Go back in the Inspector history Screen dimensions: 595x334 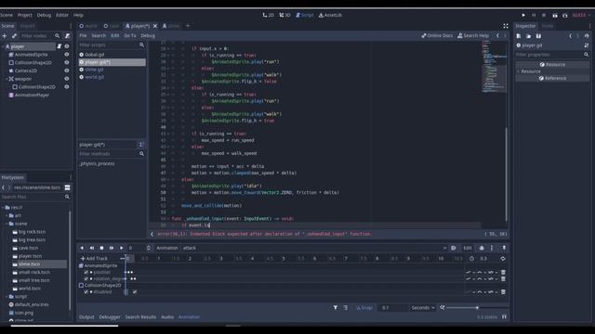[x=570, y=35]
